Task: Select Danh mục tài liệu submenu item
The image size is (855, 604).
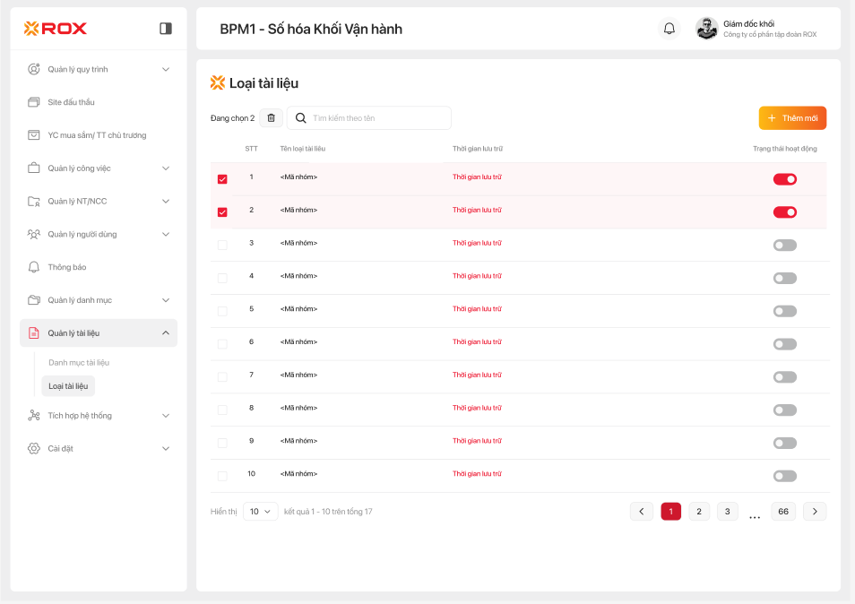Action: 79,363
